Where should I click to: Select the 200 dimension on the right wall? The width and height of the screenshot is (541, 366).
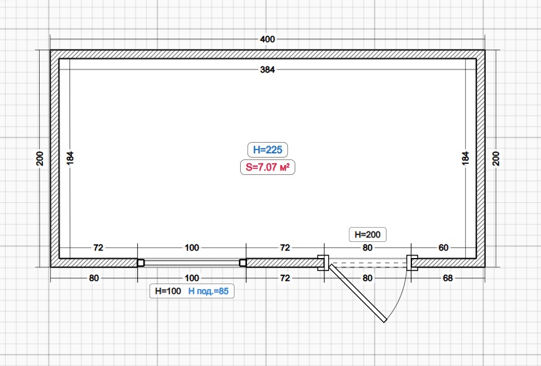click(496, 158)
